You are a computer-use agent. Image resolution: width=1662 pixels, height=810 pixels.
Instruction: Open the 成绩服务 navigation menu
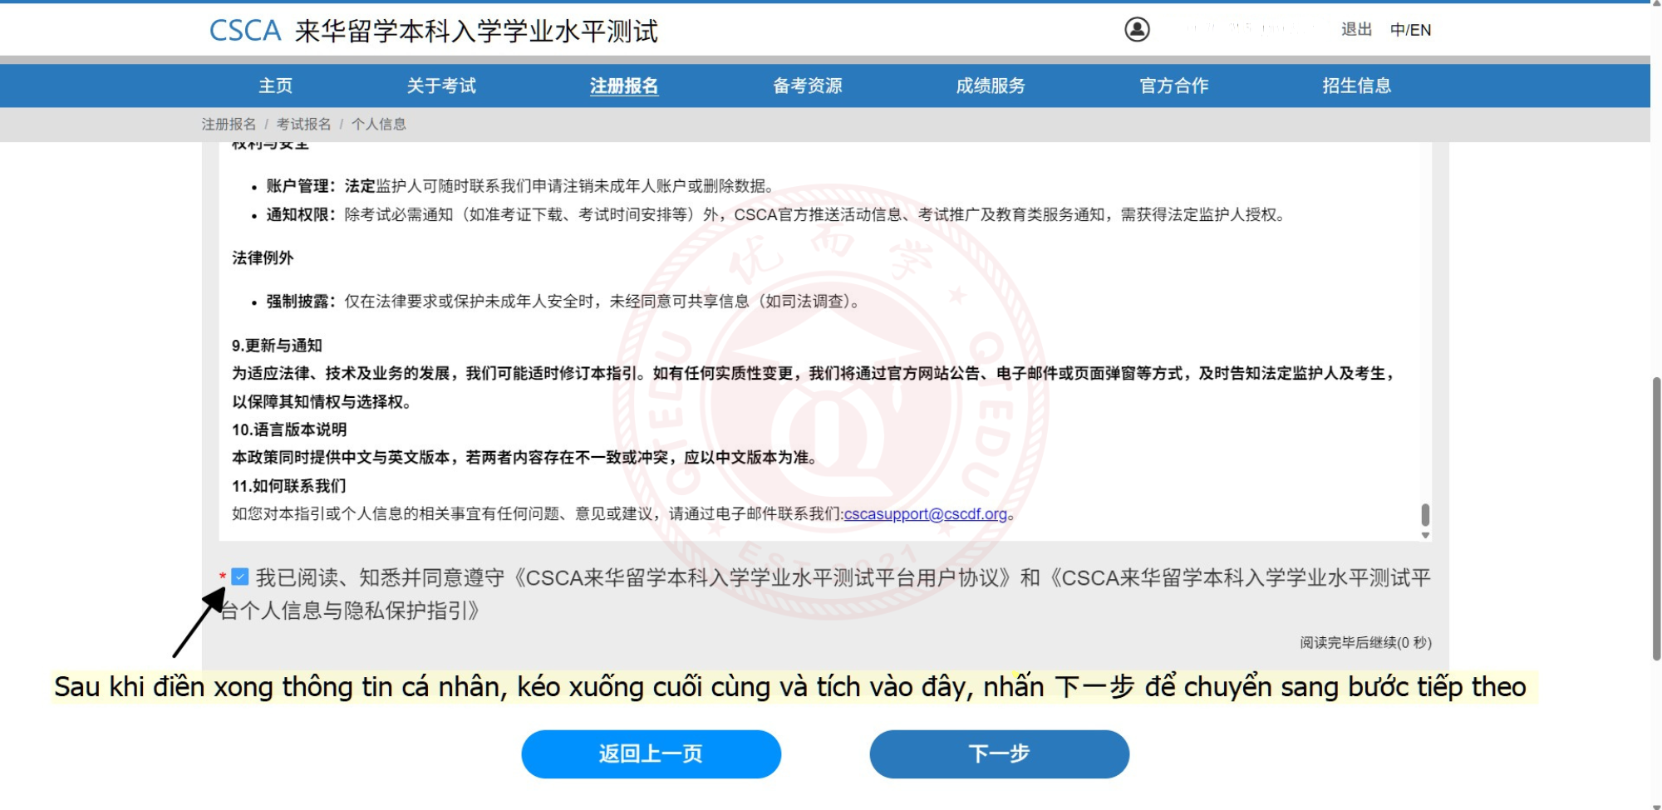tap(991, 86)
